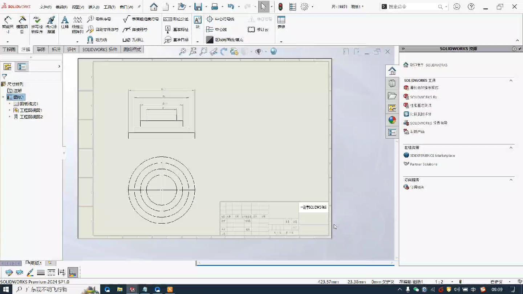Open the 插入(I) menu
This screenshot has height=294, width=523.
point(95,7)
